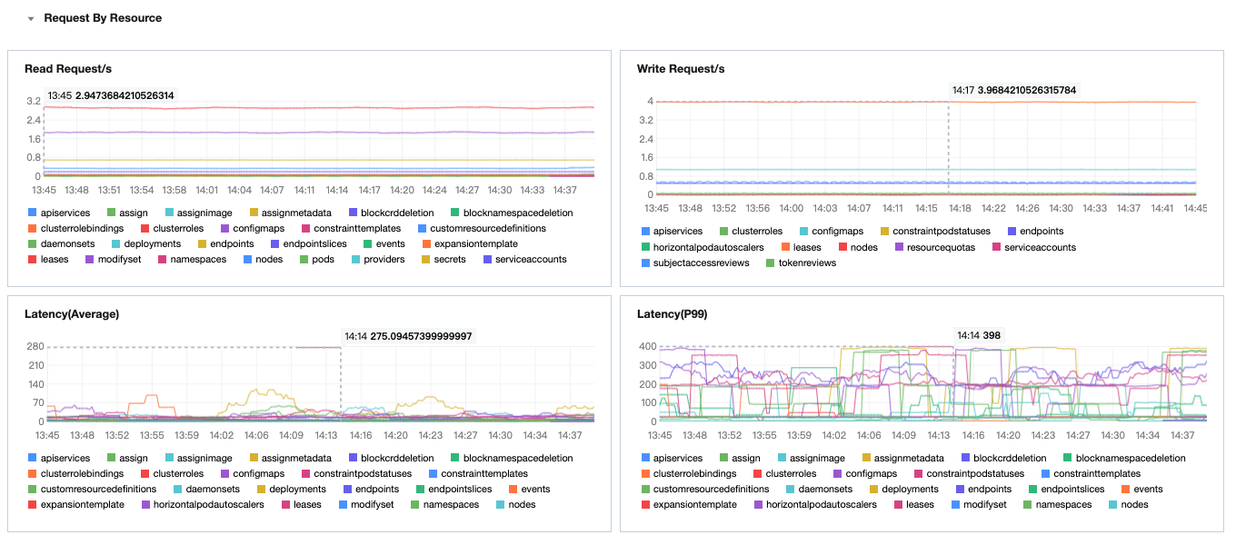Image resolution: width=1236 pixels, height=545 pixels.
Task: Click the Latency(P99) panel title
Action: point(673,314)
